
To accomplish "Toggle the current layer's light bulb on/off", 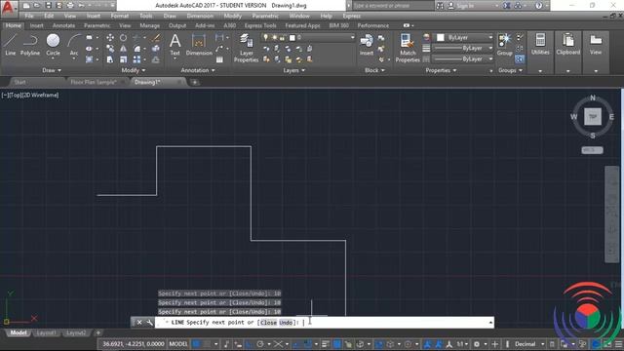I will click(266, 37).
